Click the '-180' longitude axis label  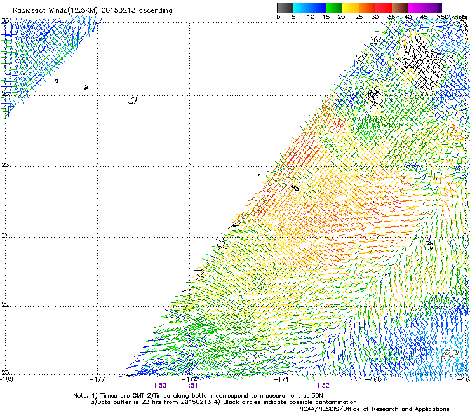point(6,379)
